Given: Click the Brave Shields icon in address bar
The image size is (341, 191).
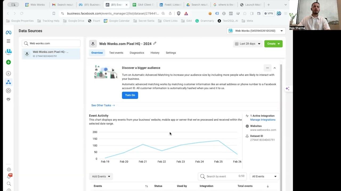Looking at the screenshot, I should pos(179,14).
